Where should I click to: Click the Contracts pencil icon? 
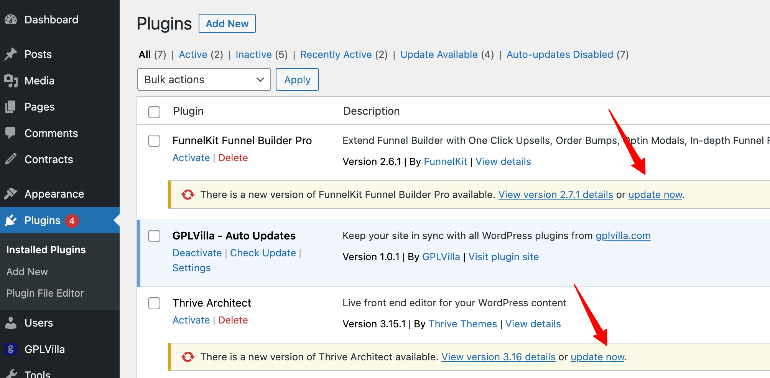pos(11,159)
